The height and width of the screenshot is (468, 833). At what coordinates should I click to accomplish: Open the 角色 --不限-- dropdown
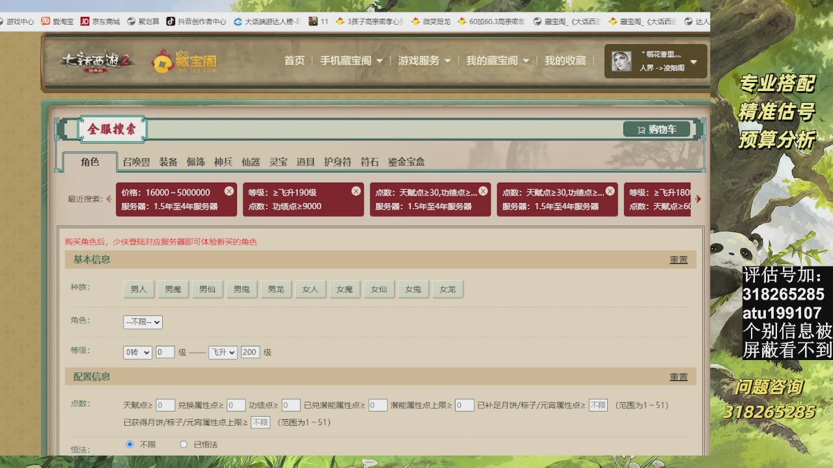(142, 322)
